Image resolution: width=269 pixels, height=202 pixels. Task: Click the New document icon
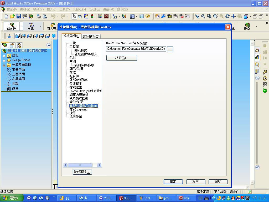tap(6, 16)
